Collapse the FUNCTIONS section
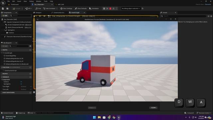This screenshot has width=213, height=120. [x=2, y=67]
